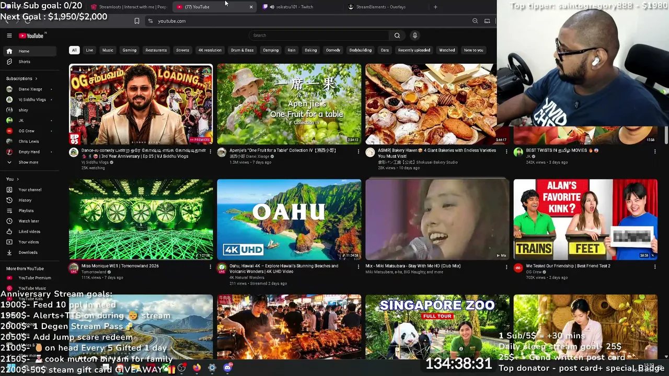This screenshot has height=376, width=669.
Task: Open options menu for Miss Monique Tomorrowland video
Action: coord(210,267)
